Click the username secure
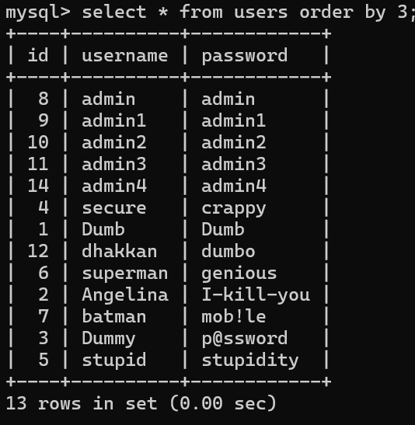The image size is (415, 425). [x=114, y=208]
